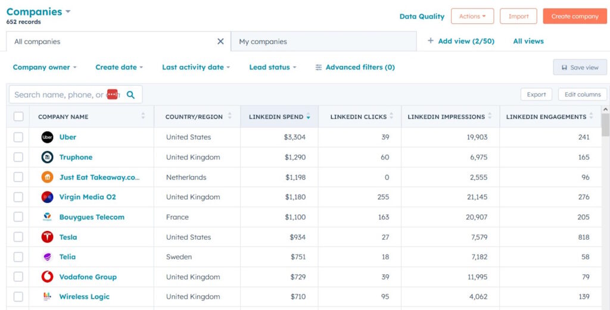Click the Edit columns button
Screen dimensions: 610x310
tap(583, 95)
